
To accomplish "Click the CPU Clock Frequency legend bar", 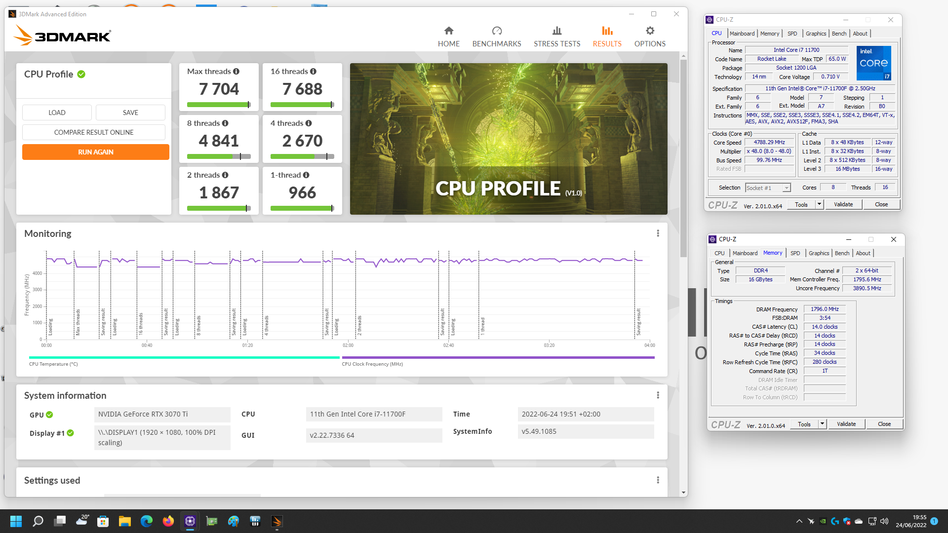I will click(x=498, y=357).
